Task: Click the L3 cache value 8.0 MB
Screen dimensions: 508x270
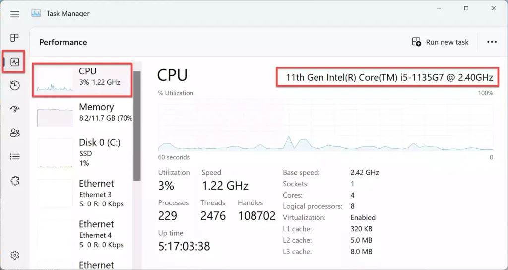Action: 361,252
